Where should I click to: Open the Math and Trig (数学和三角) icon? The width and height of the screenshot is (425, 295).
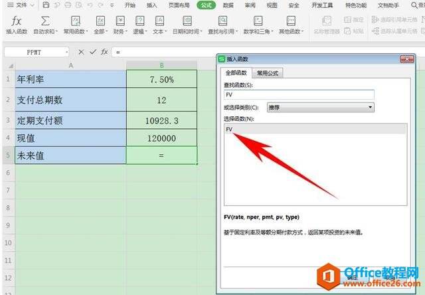point(258,21)
